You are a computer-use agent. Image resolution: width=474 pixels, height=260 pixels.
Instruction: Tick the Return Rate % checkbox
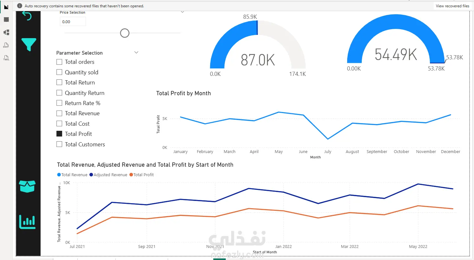coord(59,103)
